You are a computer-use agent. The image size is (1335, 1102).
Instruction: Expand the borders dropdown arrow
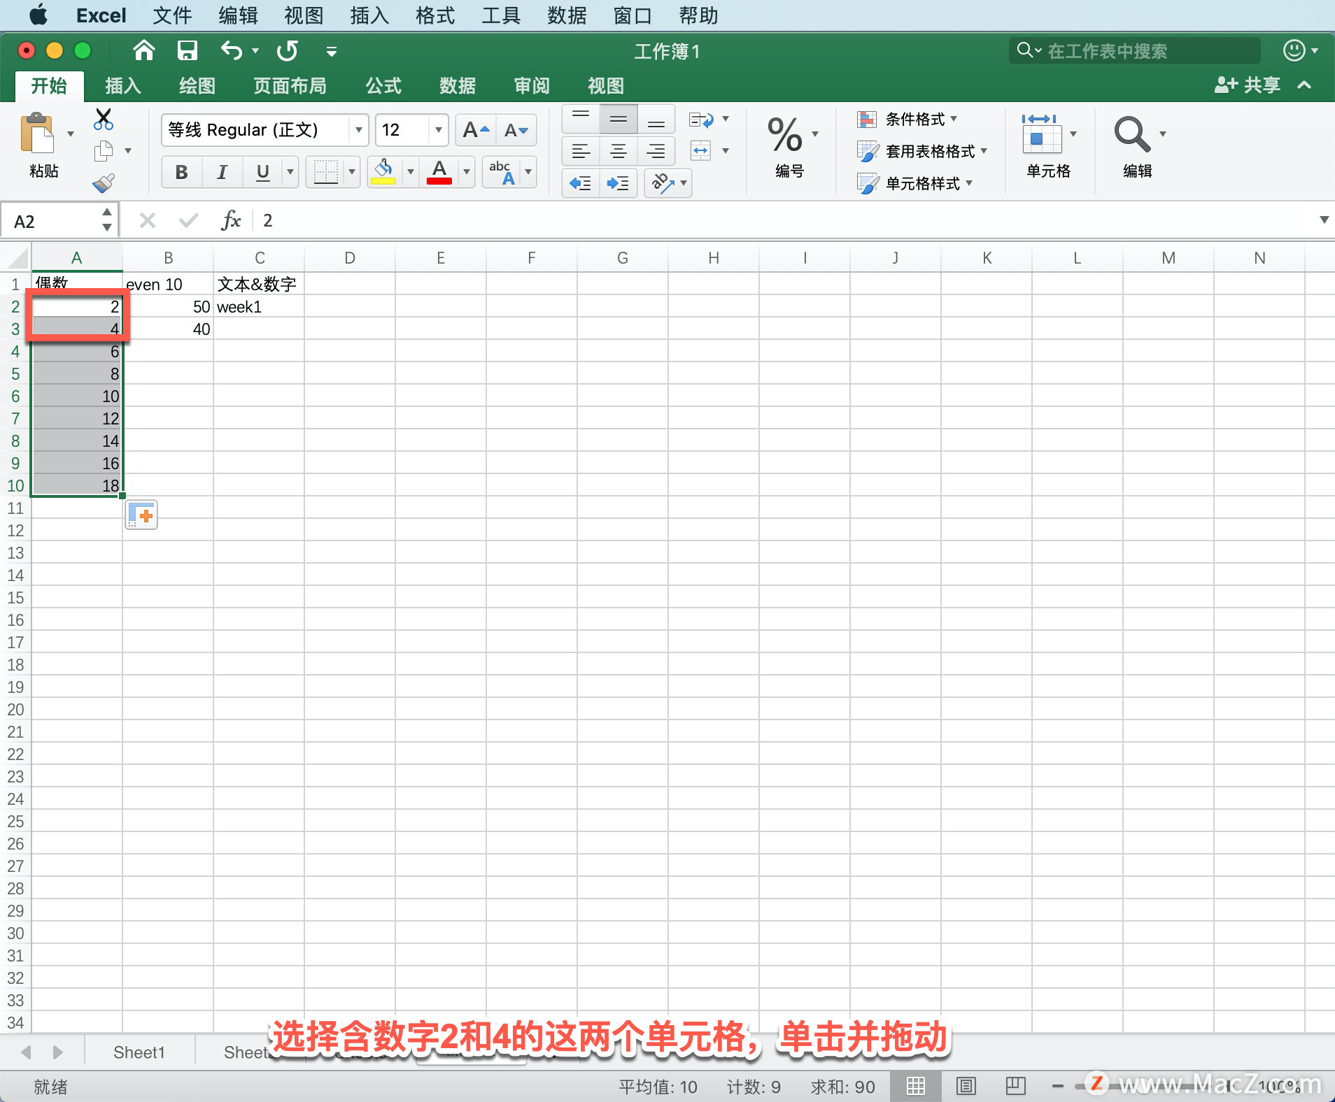[352, 172]
